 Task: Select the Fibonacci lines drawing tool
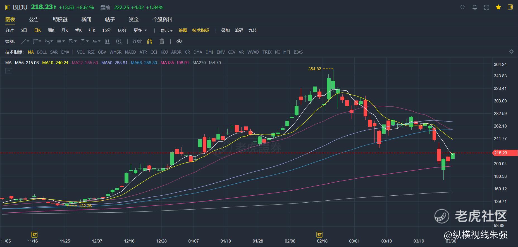point(59,41)
